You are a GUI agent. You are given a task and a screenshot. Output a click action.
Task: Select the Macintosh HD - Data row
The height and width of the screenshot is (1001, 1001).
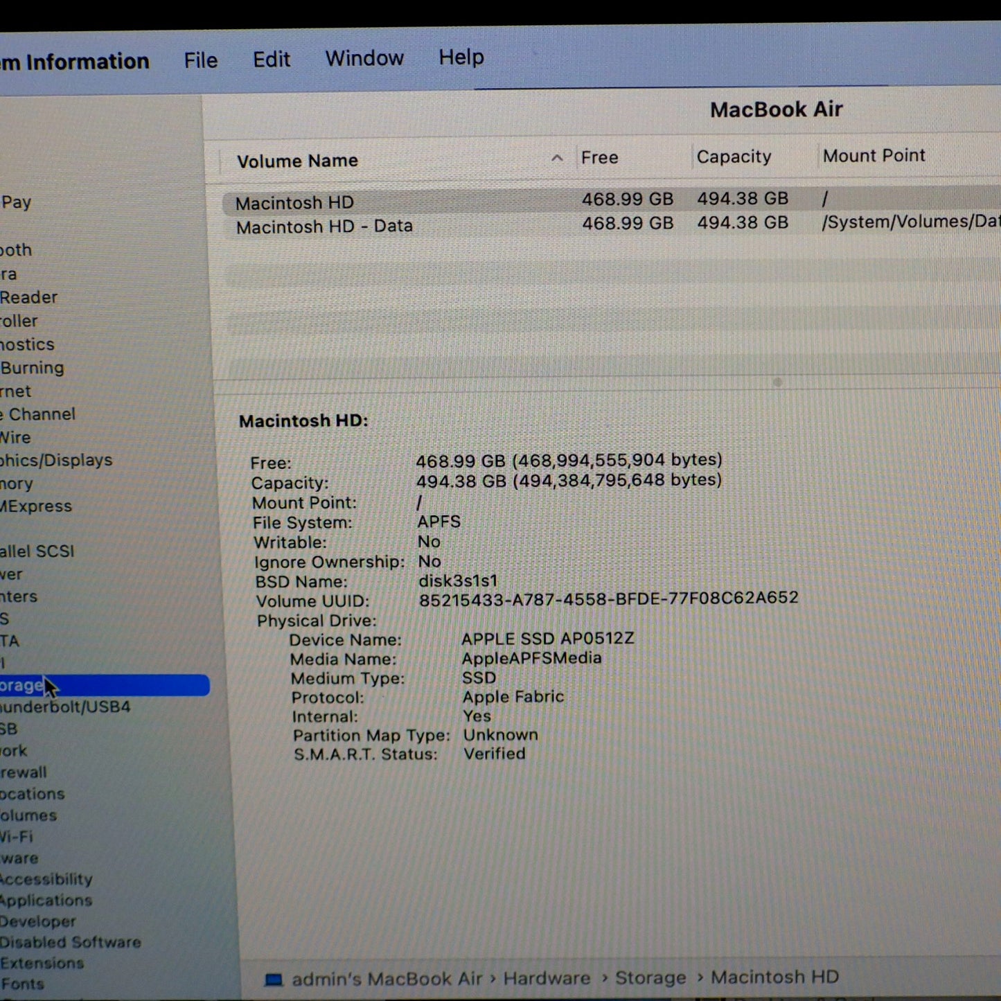[612, 224]
